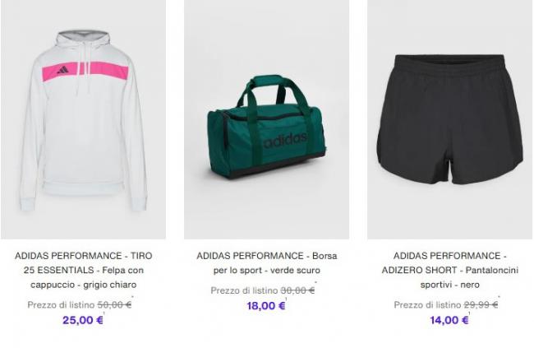Click footnote marker beside the 25,00 € price
The width and height of the screenshot is (534, 348).
[x=104, y=313]
